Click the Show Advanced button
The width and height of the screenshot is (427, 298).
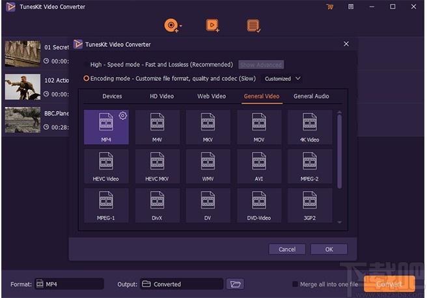click(261, 65)
